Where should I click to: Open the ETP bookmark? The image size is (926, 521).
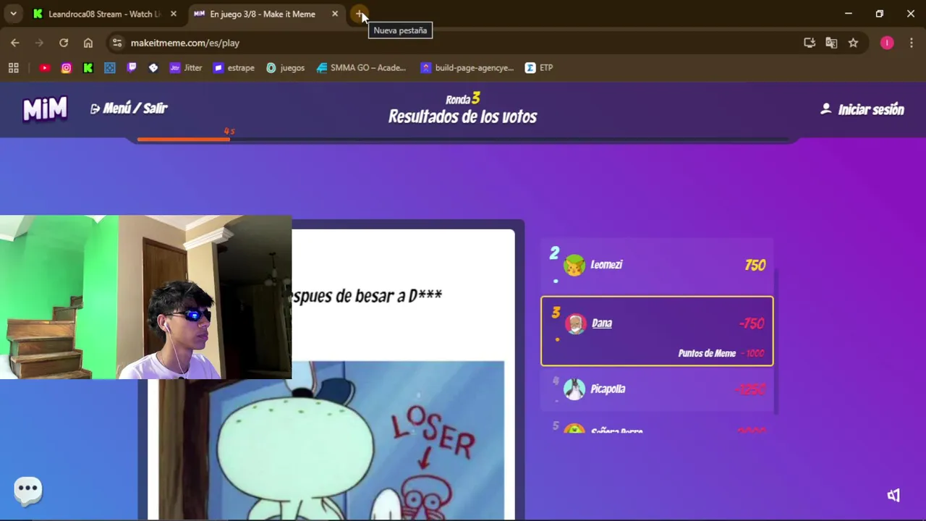coord(539,68)
